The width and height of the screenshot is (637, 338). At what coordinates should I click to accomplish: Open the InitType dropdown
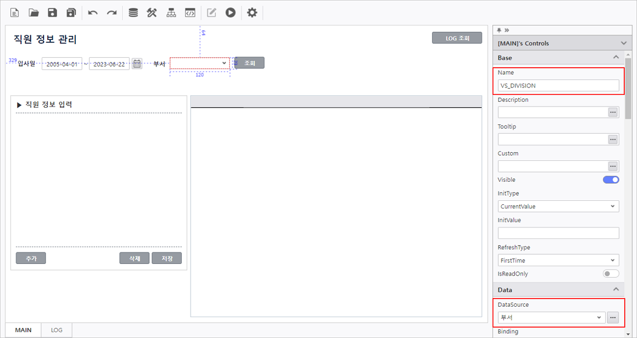click(558, 206)
